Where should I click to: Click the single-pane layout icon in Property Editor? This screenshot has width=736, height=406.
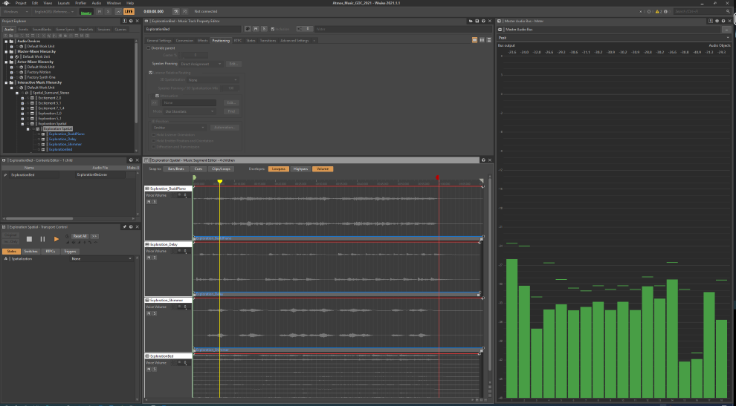click(x=474, y=40)
